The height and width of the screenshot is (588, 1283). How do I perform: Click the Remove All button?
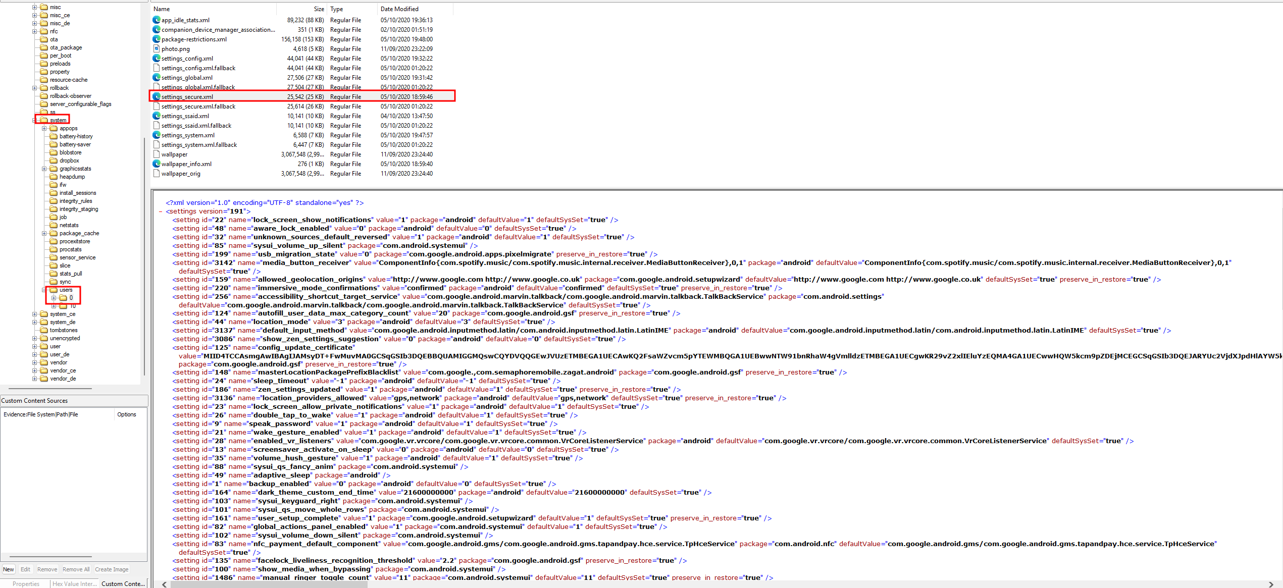(x=76, y=569)
